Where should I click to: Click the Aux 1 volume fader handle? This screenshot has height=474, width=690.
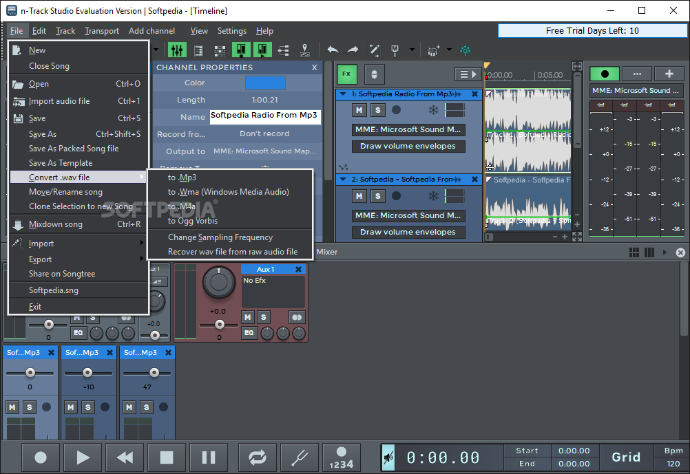[x=219, y=325]
